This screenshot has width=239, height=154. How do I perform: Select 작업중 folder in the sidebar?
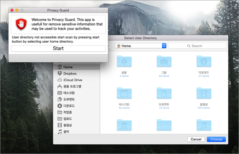(x=77, y=112)
